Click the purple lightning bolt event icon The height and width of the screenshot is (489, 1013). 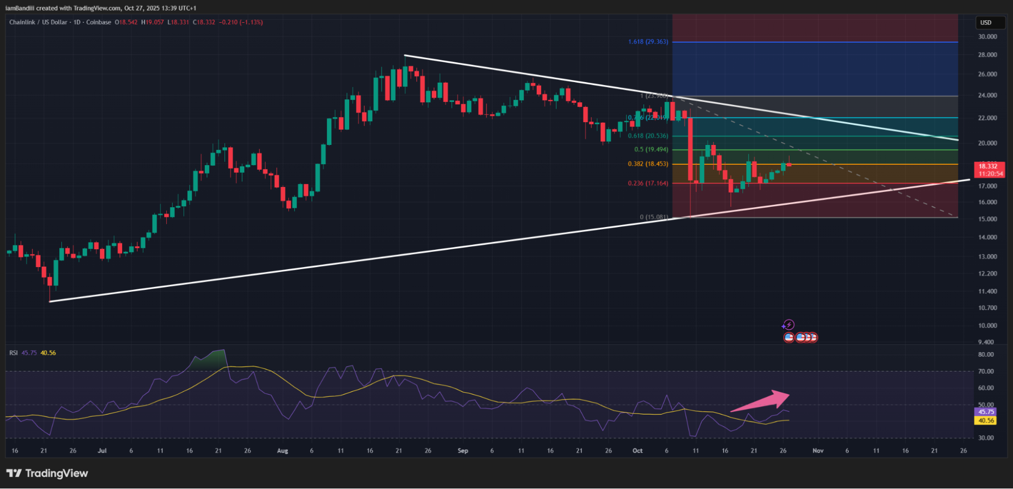789,325
